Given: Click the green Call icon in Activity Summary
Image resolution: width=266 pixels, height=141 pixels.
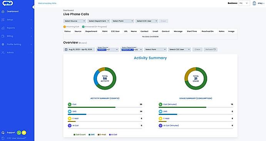Looking at the screenshot, I should [70, 104].
